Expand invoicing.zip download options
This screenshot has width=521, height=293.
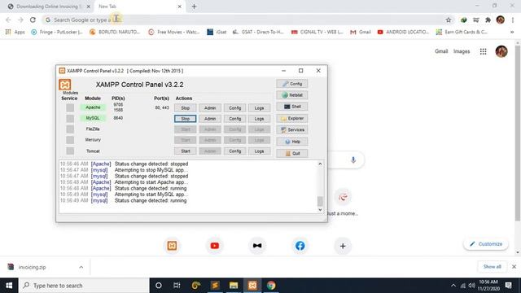(x=81, y=267)
